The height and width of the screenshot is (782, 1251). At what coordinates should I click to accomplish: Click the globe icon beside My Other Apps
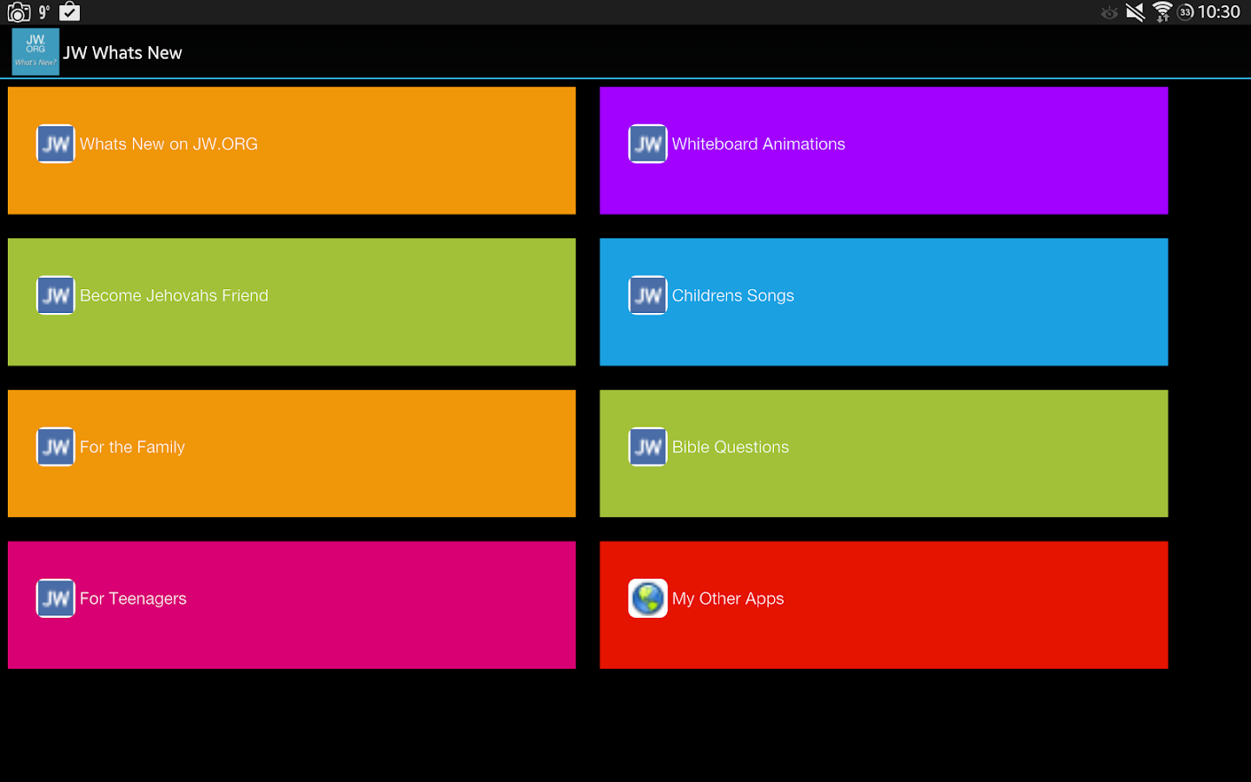(x=648, y=599)
